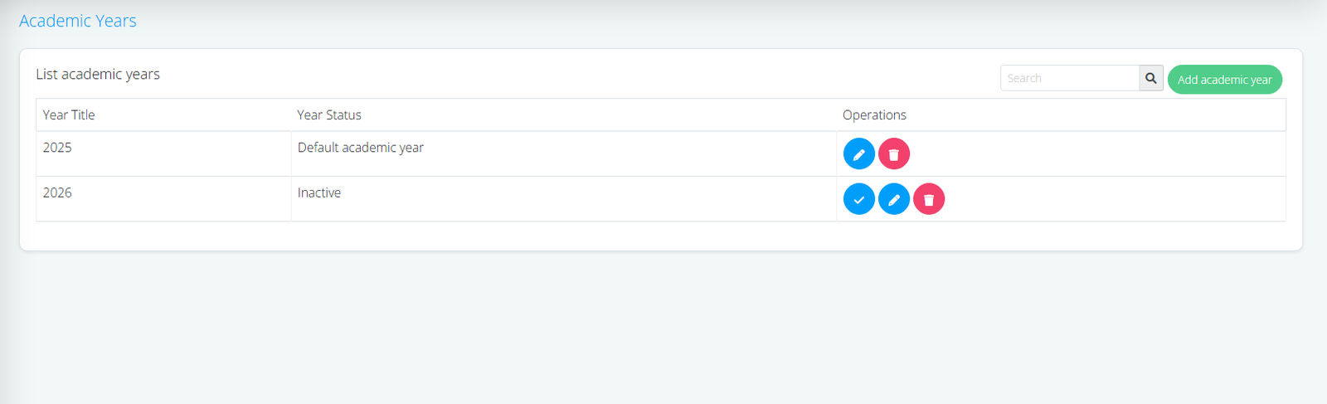This screenshot has height=404, width=1327.
Task: Click the List academic years heading
Action: (98, 74)
